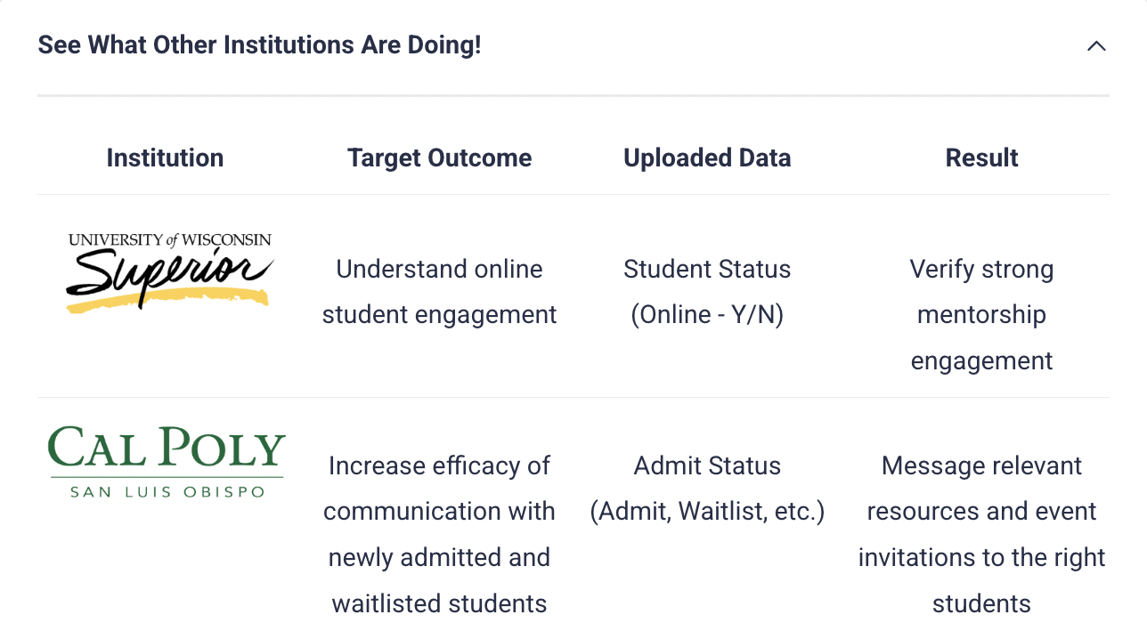Click the Target Outcome column header
Viewport: 1147px width, 639px height.
439,158
